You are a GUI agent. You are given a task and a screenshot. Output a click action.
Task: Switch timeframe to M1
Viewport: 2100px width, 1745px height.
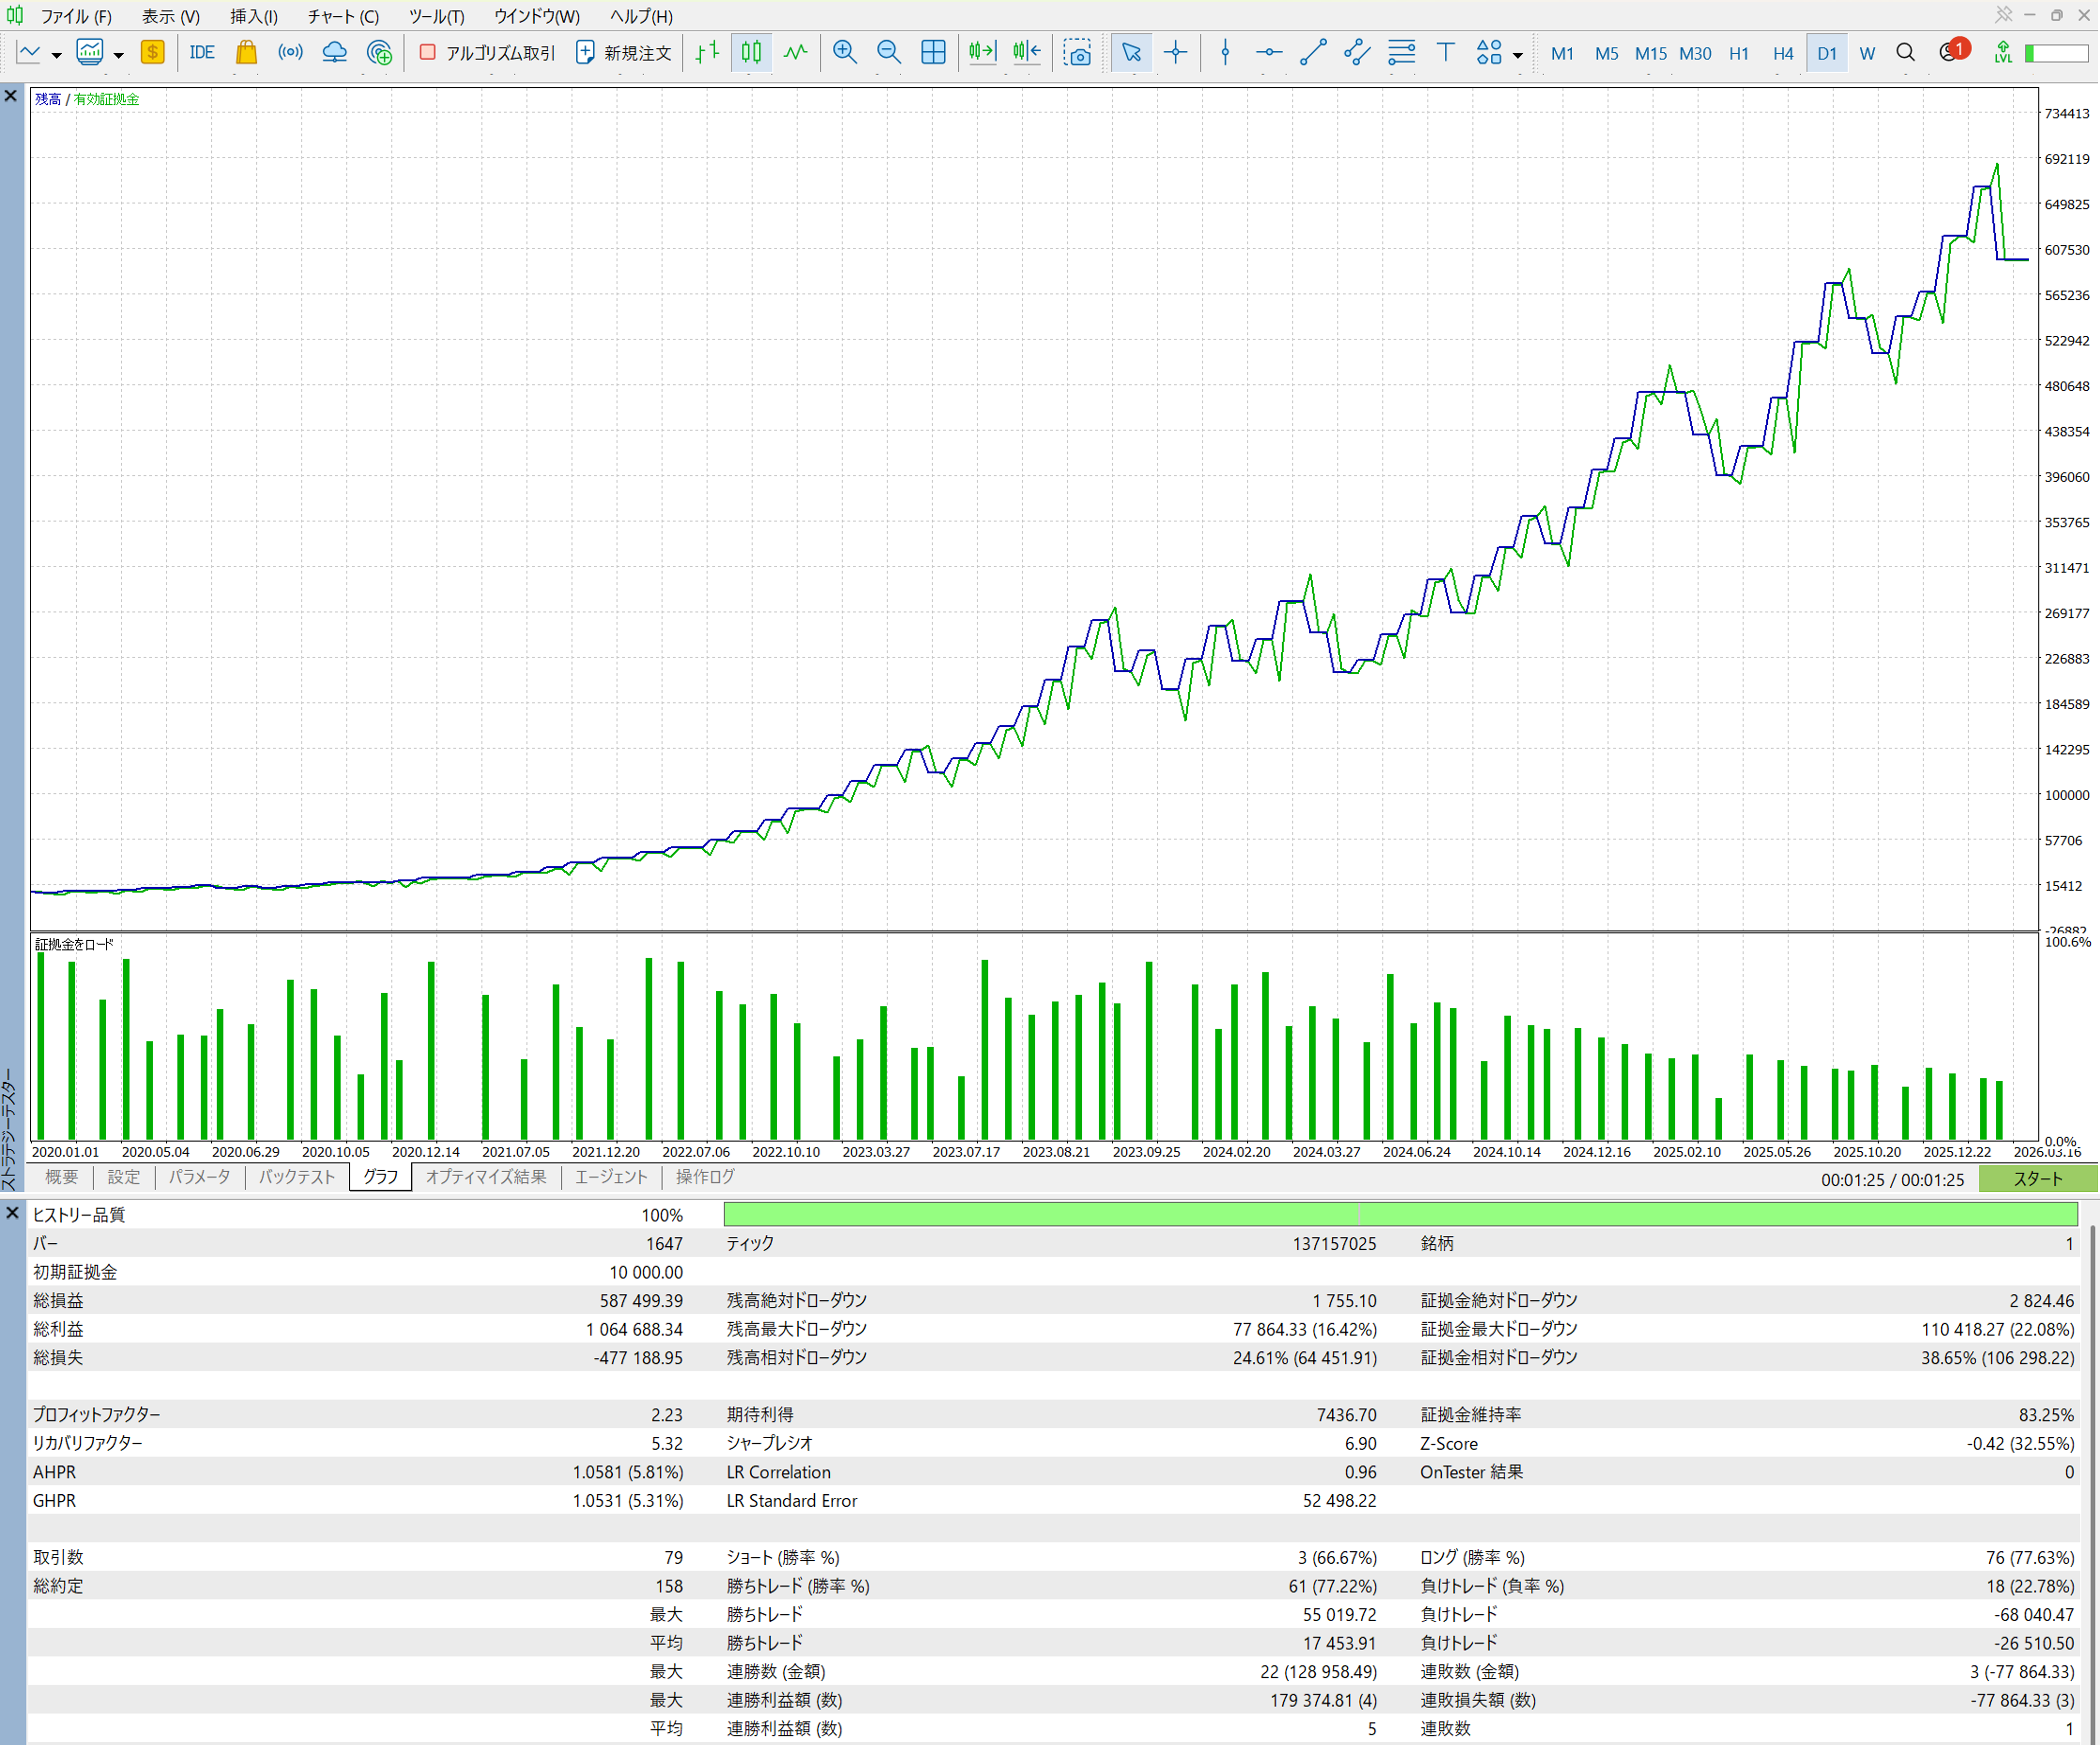click(x=1562, y=54)
